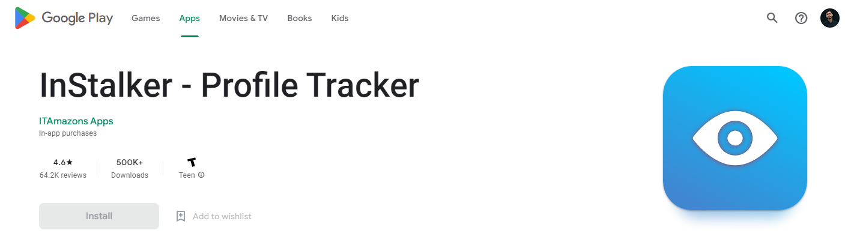Click the 64.2K reviews label
The image size is (845, 242).
(63, 175)
